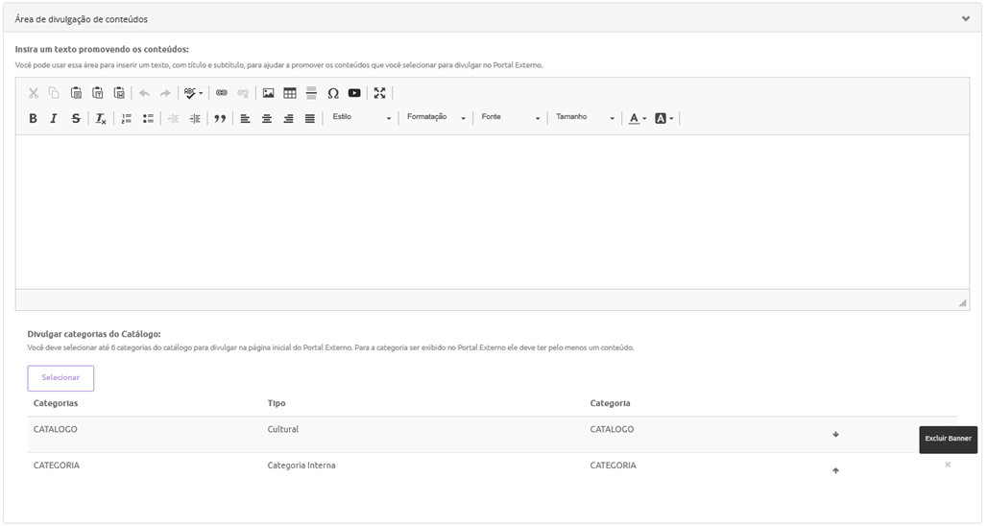Toggle strikethrough text formatting

(76, 119)
